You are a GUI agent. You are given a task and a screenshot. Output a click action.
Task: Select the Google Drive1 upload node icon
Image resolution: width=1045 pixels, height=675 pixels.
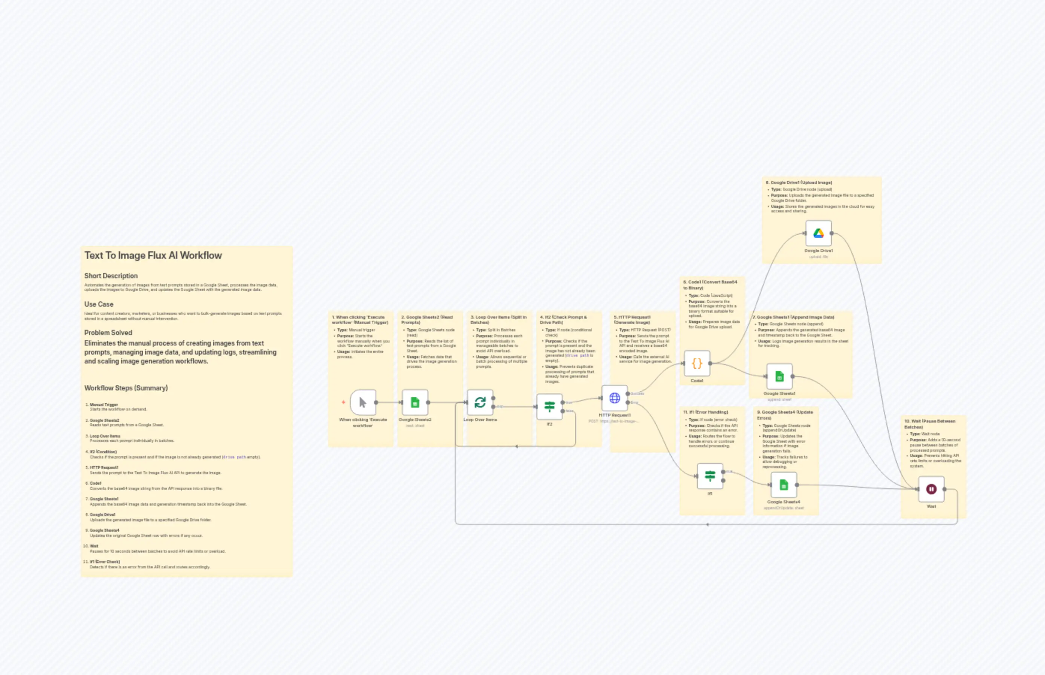coord(819,232)
